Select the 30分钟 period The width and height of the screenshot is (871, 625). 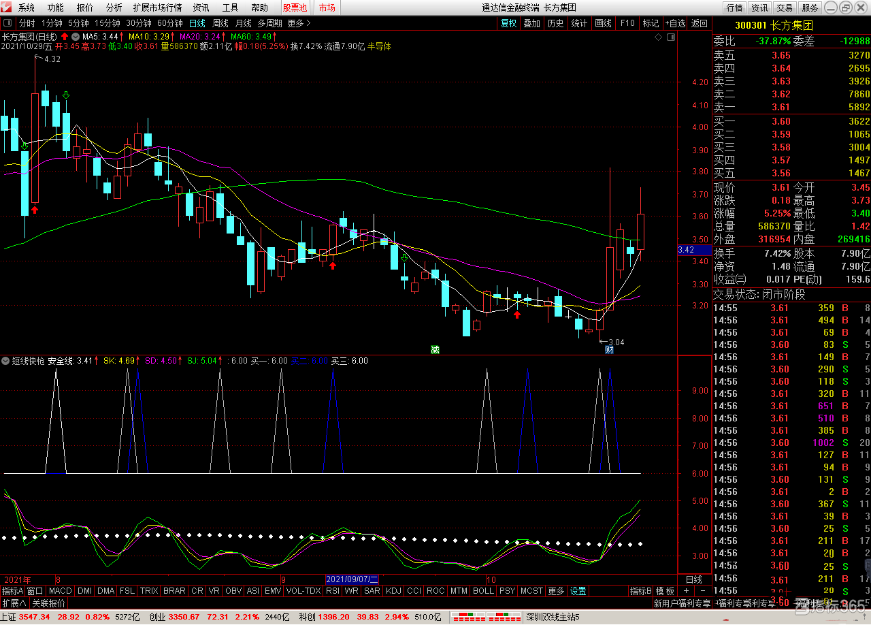139,23
